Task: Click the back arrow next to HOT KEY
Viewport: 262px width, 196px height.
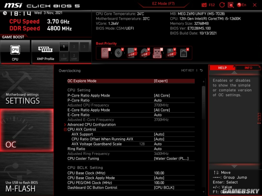Action: [202, 70]
